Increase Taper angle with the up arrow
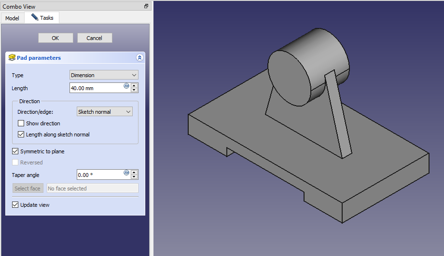The width and height of the screenshot is (444, 256). point(134,172)
